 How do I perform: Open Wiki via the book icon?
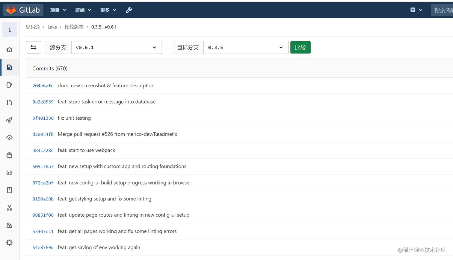[10, 190]
